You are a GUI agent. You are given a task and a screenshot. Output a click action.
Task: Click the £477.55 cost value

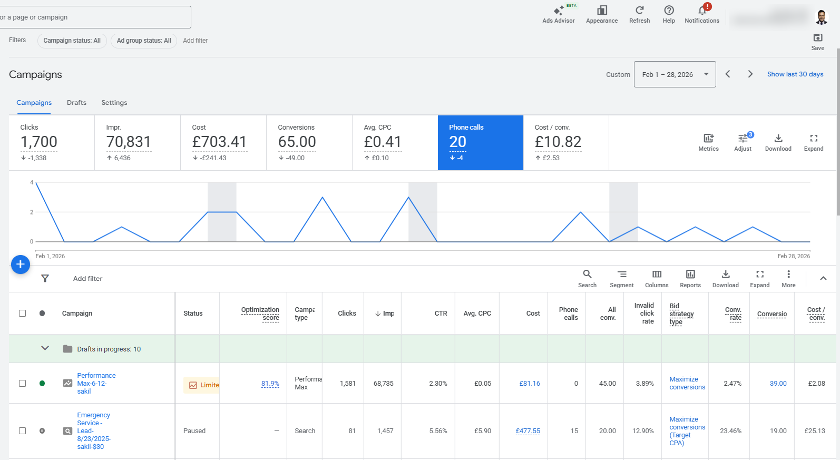tap(528, 431)
